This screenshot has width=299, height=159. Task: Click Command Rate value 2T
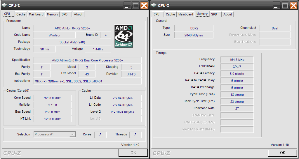point(237,109)
